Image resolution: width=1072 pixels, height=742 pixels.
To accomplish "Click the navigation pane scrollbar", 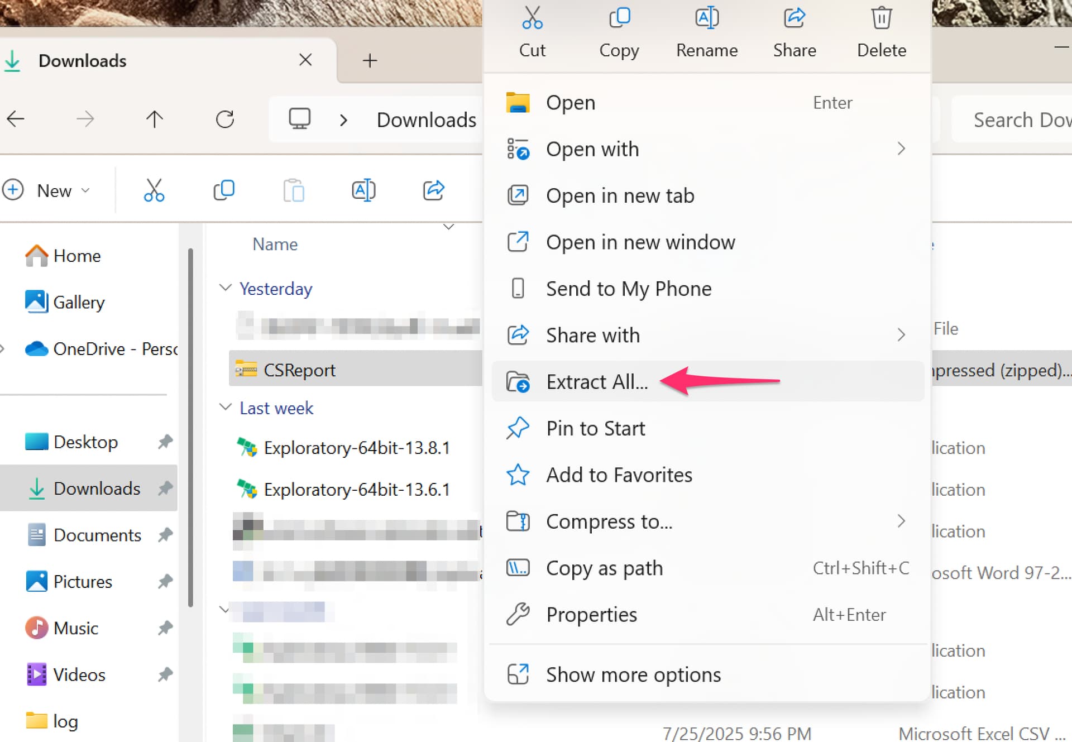I will (190, 427).
